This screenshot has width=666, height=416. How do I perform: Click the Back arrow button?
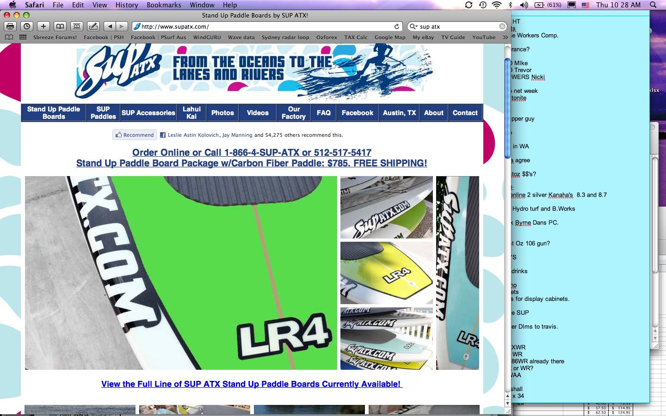coord(110,26)
